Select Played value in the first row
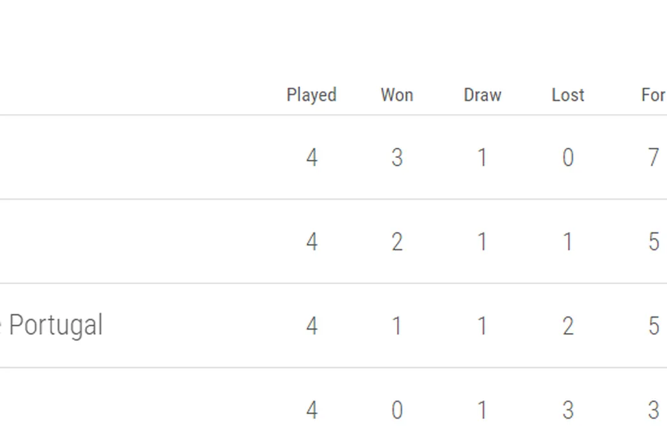Screen dimensions: 667x444 tap(311, 157)
